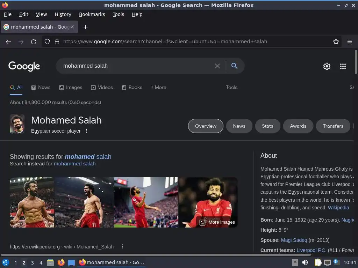Screen dimensions: 358x268
Task: Open the Liverpool F.C. team link
Action: 312,250
